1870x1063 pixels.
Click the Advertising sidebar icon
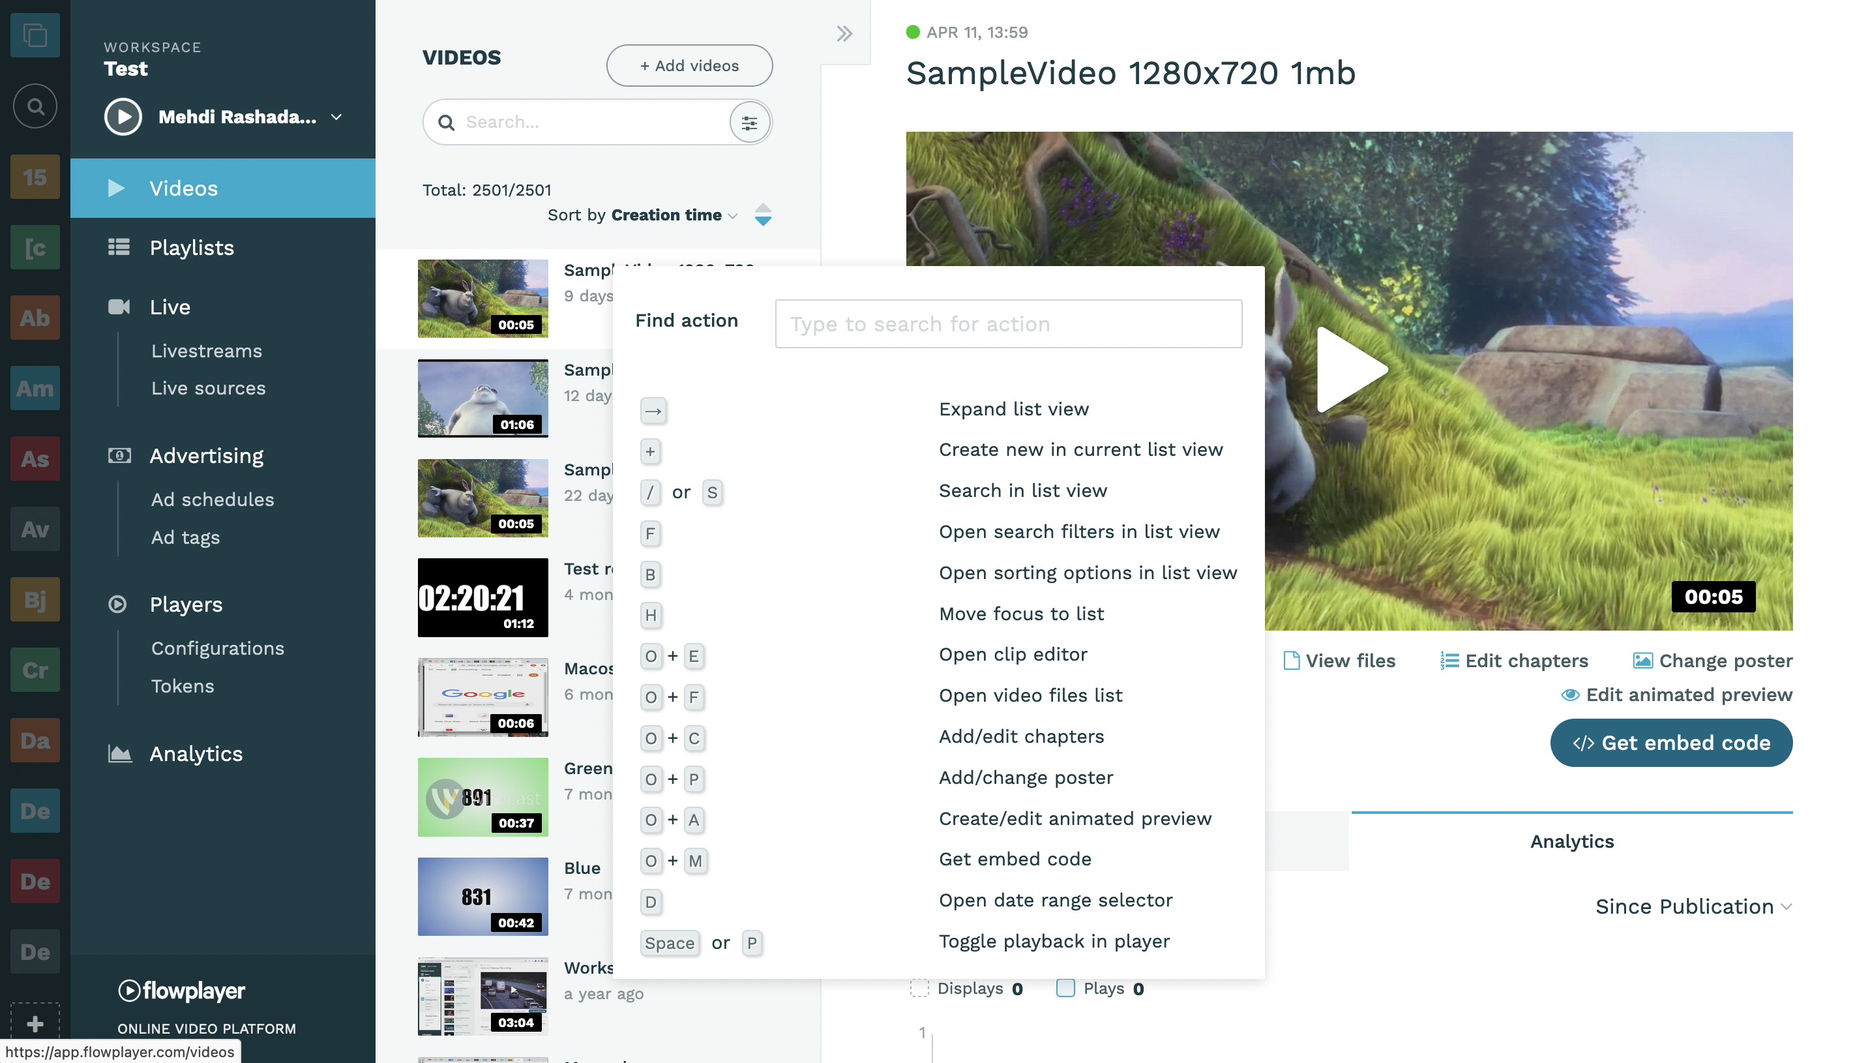coord(119,455)
